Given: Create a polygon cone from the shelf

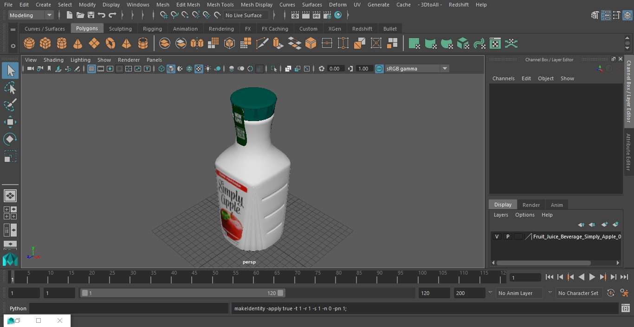Looking at the screenshot, I should (78, 44).
